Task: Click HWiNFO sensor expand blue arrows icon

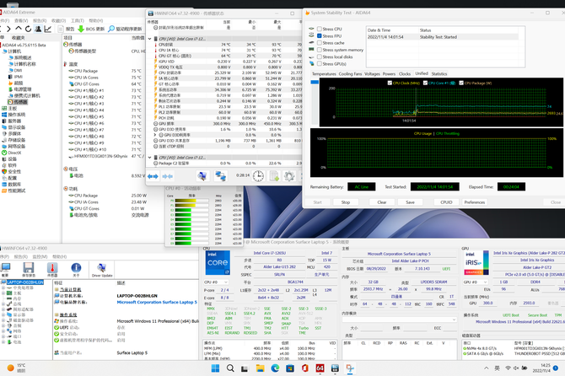Action: click(153, 176)
